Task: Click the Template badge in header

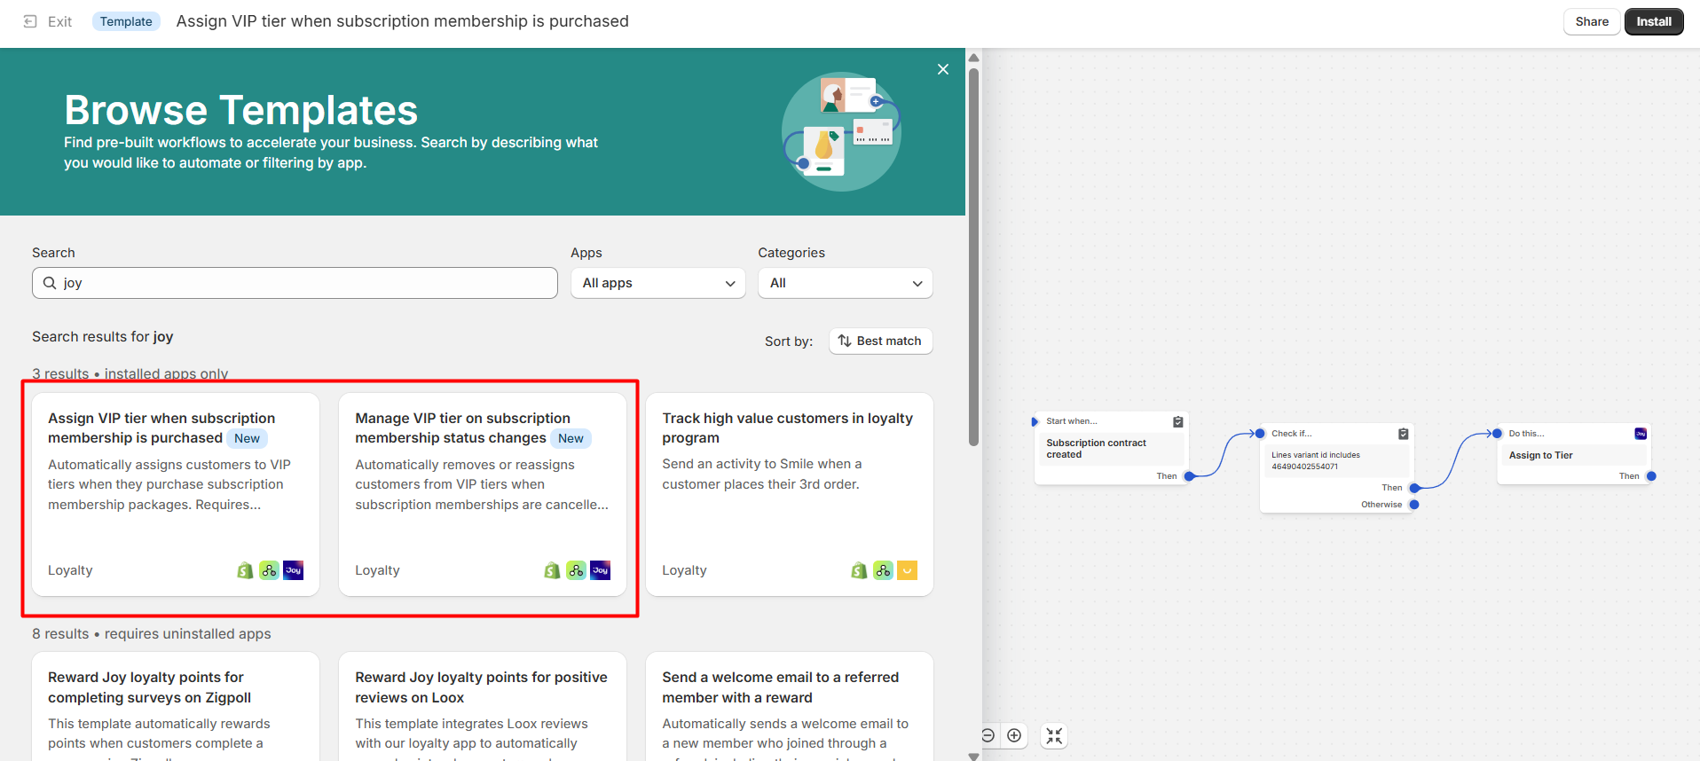Action: click(x=126, y=21)
